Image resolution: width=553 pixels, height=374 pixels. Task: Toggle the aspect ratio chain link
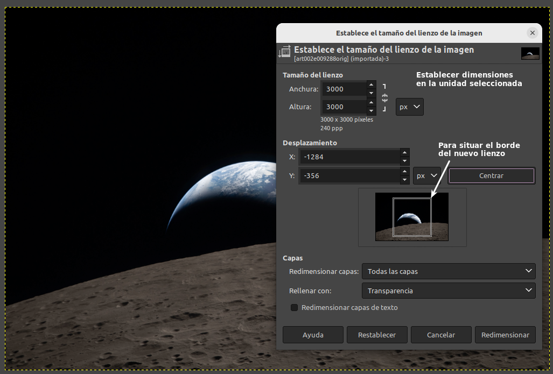pyautogui.click(x=384, y=98)
